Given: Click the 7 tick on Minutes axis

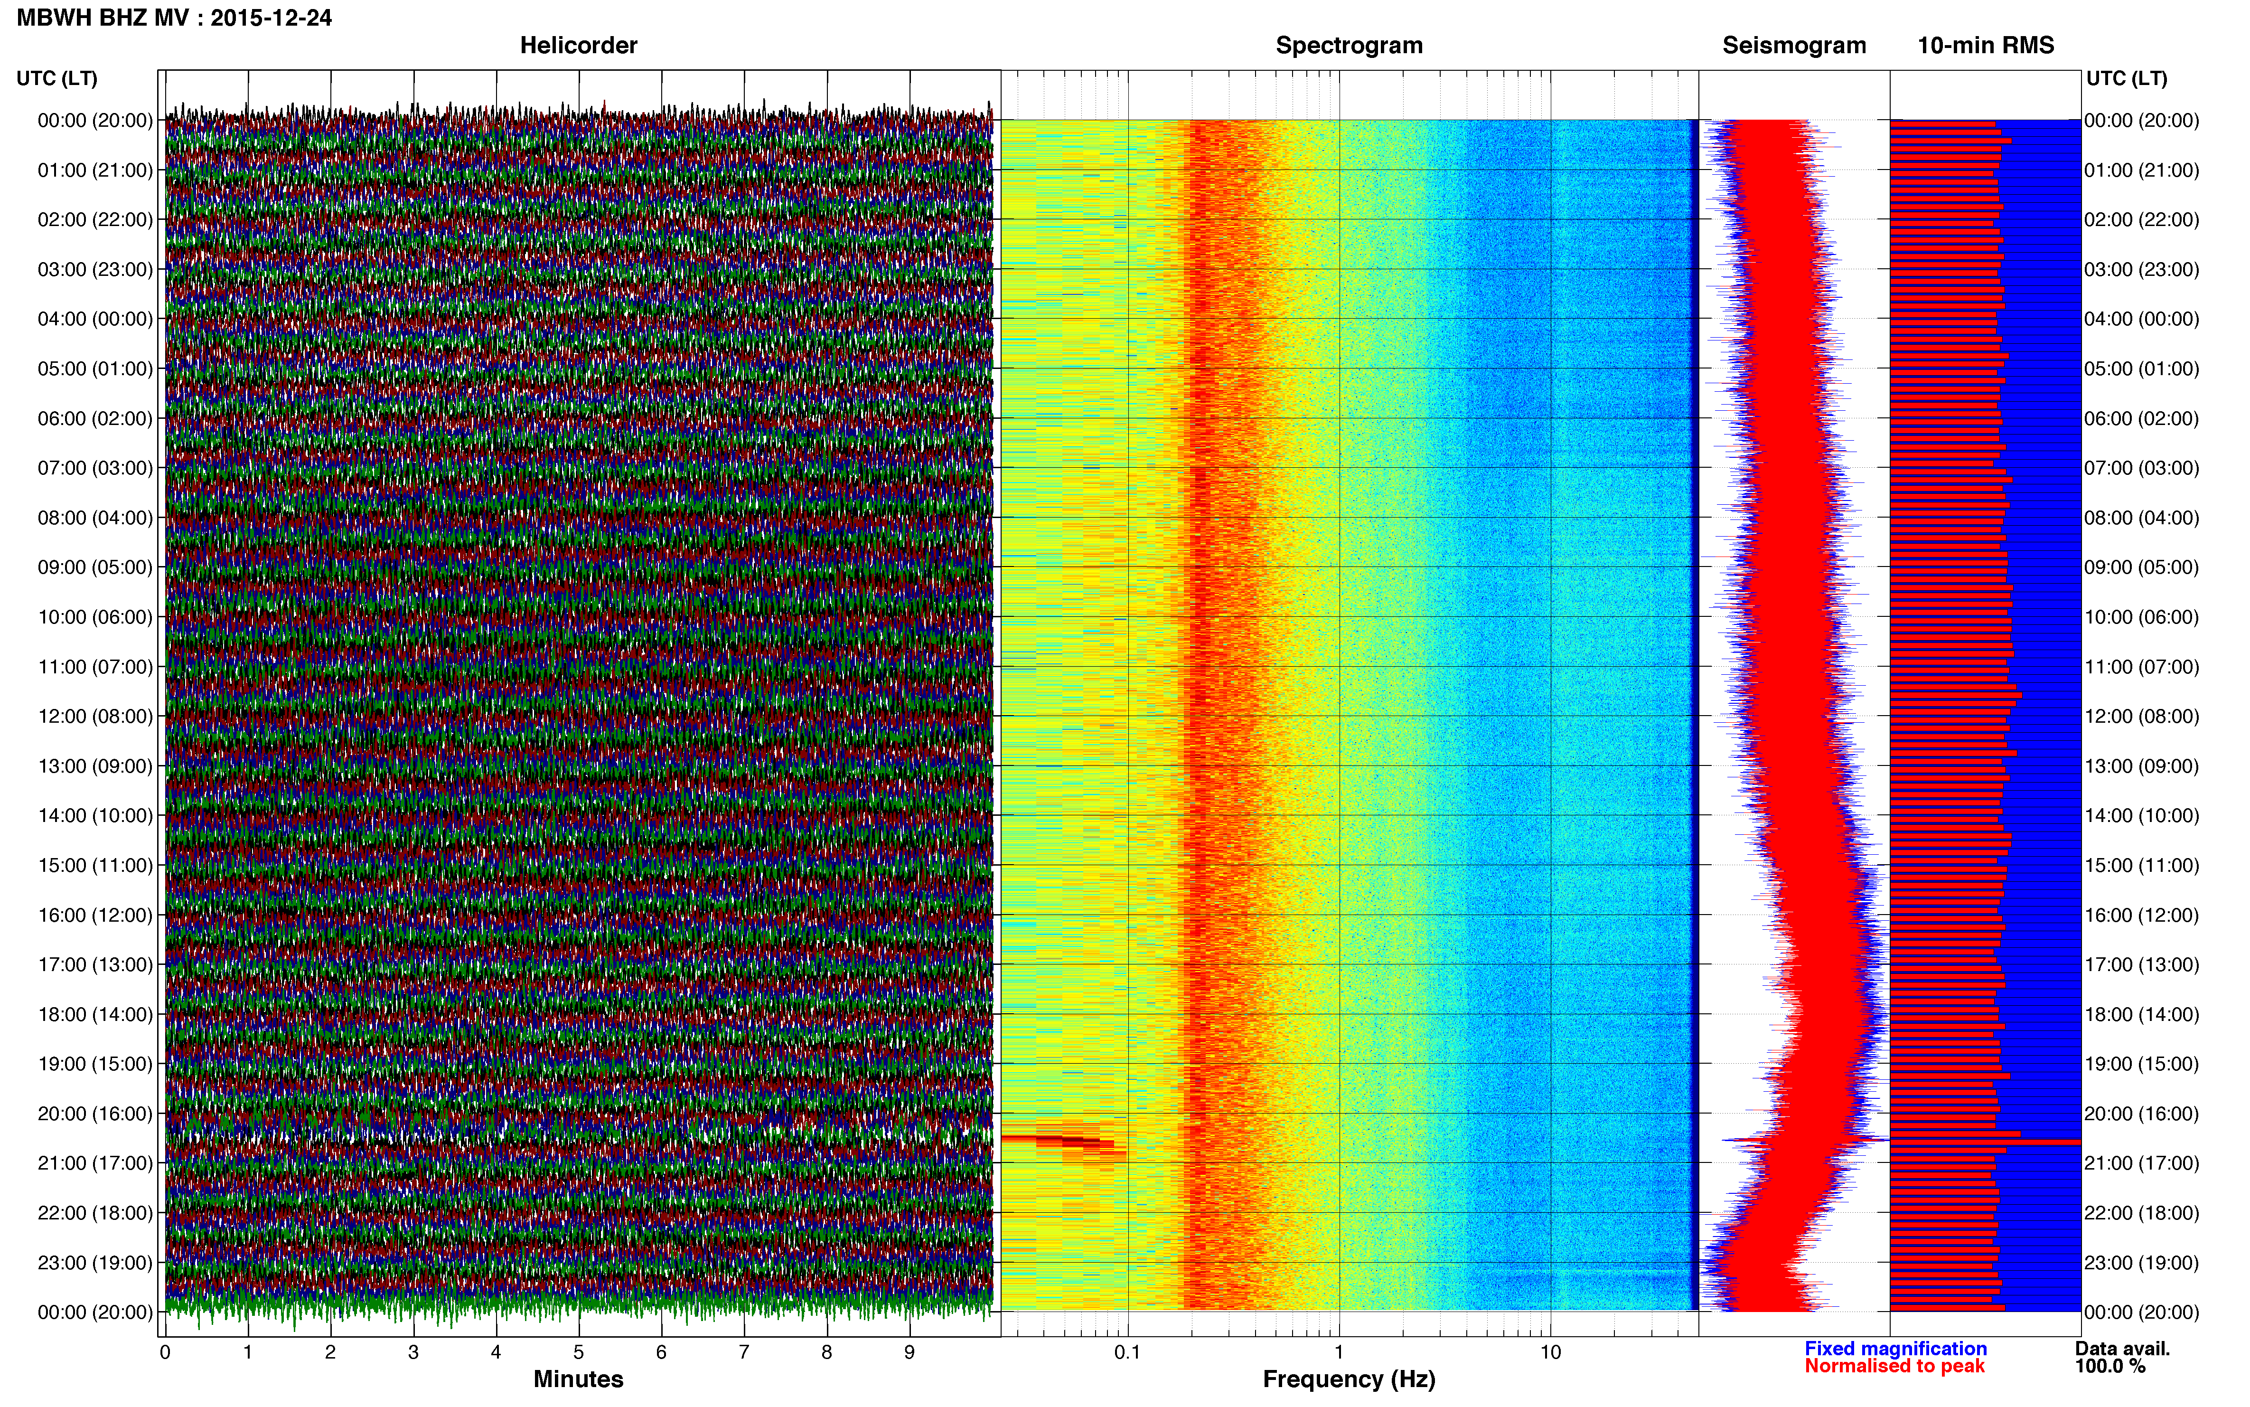Looking at the screenshot, I should [x=744, y=1352].
